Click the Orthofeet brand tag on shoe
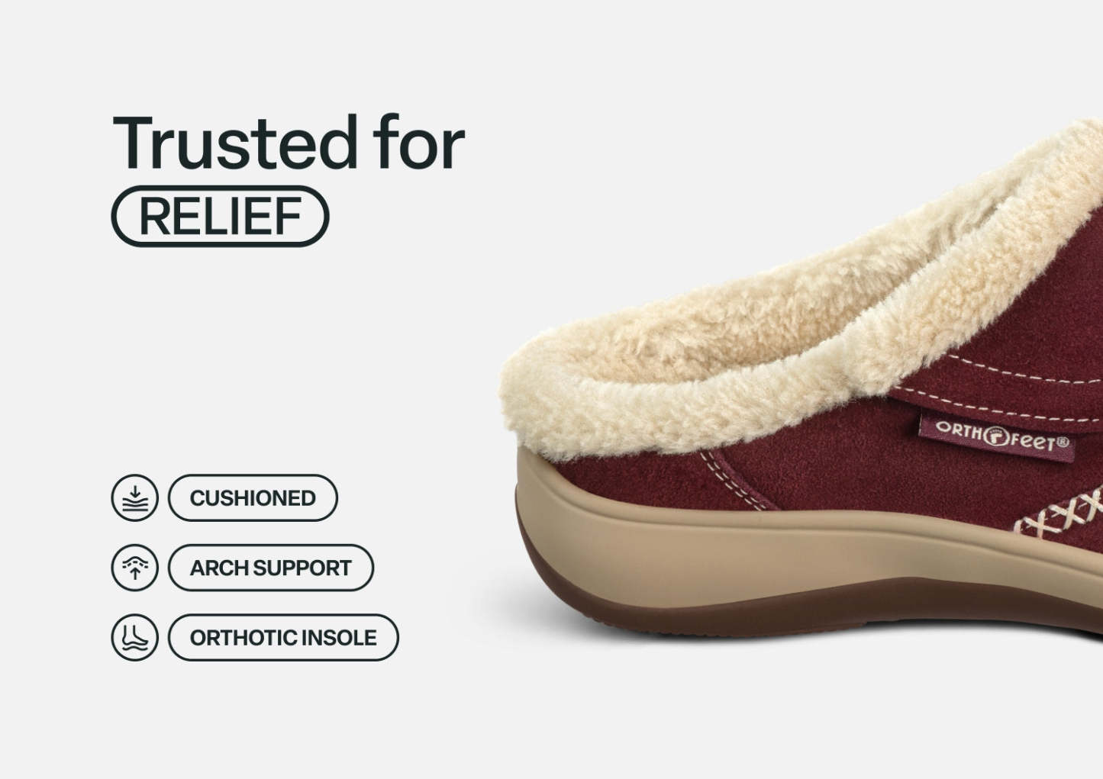Viewport: 1103px width, 779px height. [998, 437]
